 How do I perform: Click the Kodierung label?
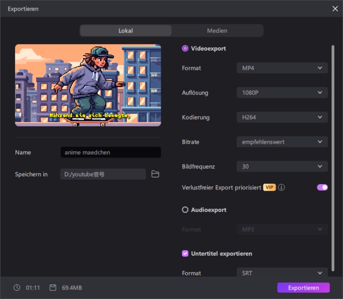pyautogui.click(x=196, y=117)
